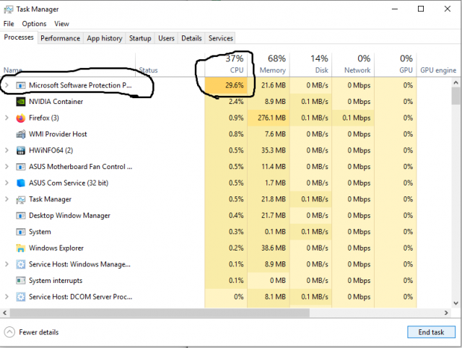Switch to the Performance tab
The height and width of the screenshot is (348, 462).
point(59,38)
